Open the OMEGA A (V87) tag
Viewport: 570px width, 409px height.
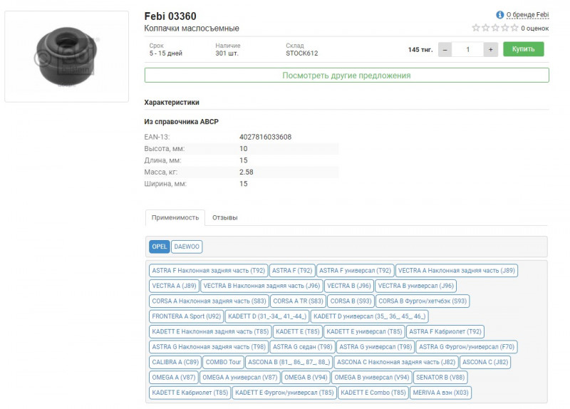tap(173, 378)
